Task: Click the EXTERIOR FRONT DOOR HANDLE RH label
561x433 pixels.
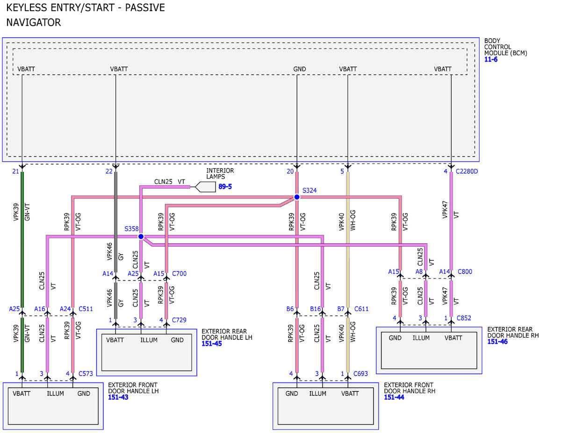Action: (410, 388)
